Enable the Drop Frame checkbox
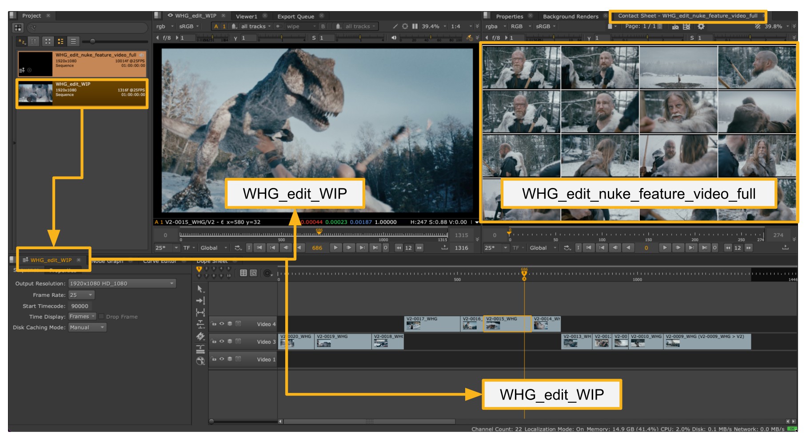This screenshot has width=806, height=443. [x=101, y=317]
